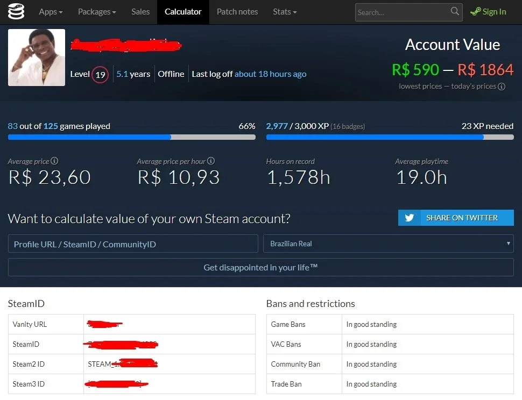Click the '1,578h' hours on record value

click(x=299, y=177)
